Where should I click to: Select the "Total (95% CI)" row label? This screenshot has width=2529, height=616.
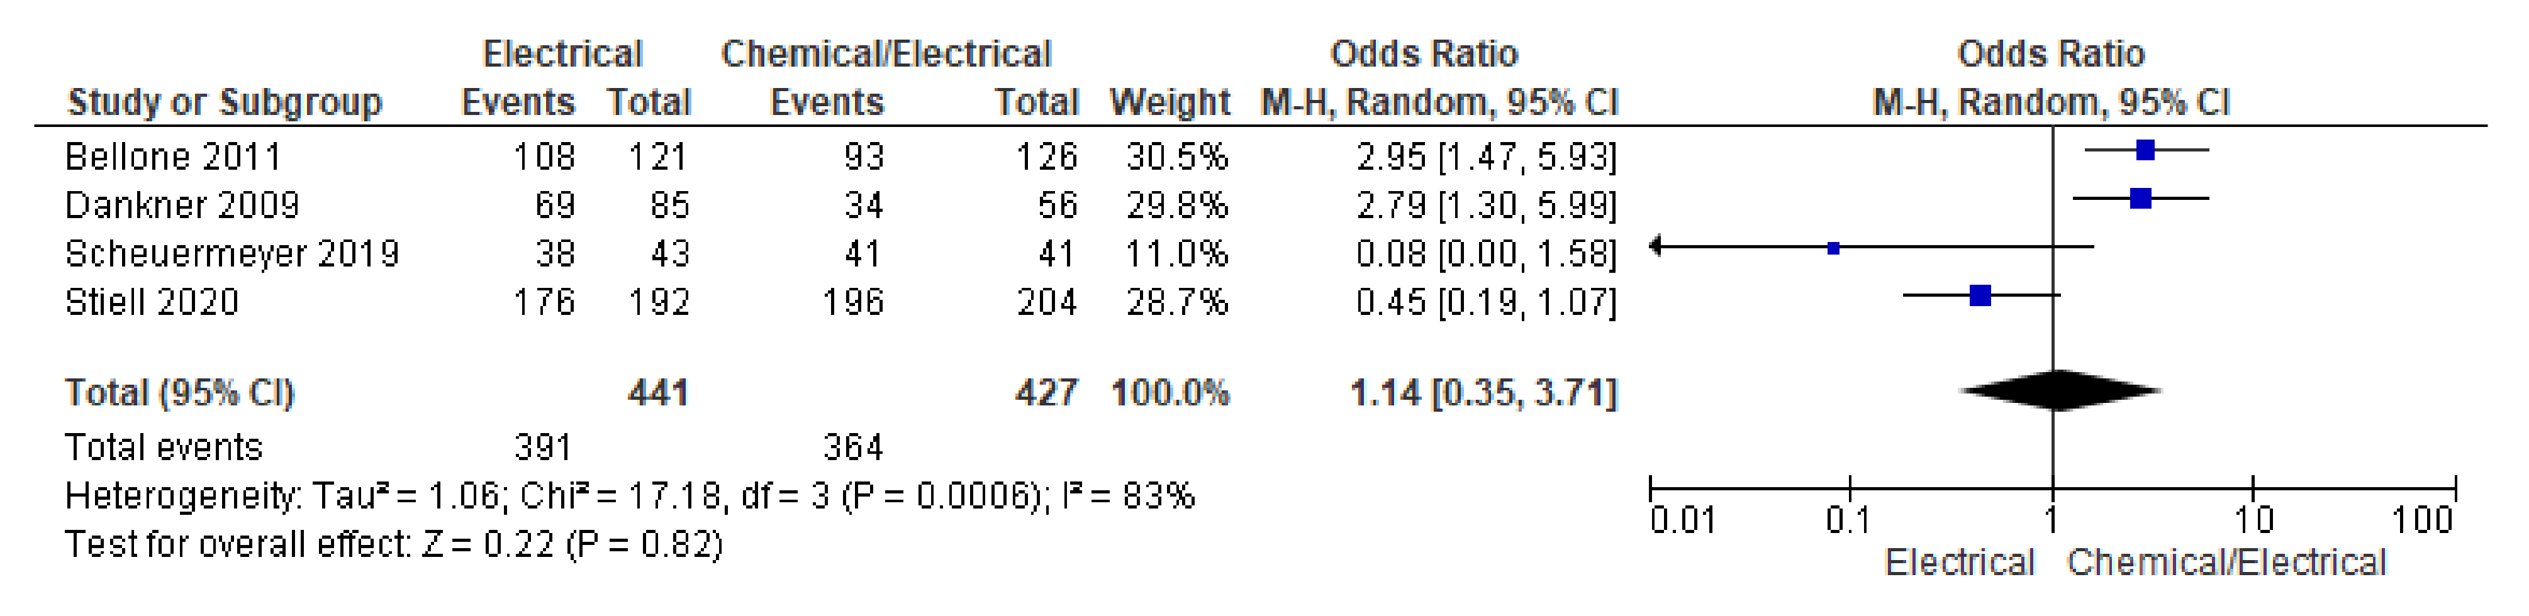pyautogui.click(x=180, y=392)
